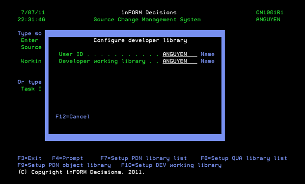
Task: Click the time 22:31:46
Action: click(31, 20)
